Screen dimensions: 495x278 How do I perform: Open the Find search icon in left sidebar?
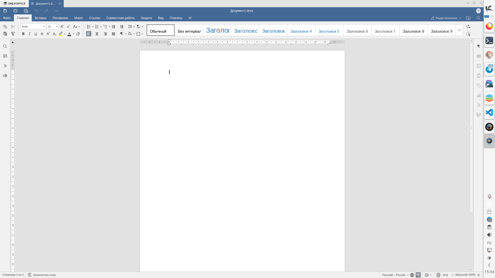[x=5, y=47]
